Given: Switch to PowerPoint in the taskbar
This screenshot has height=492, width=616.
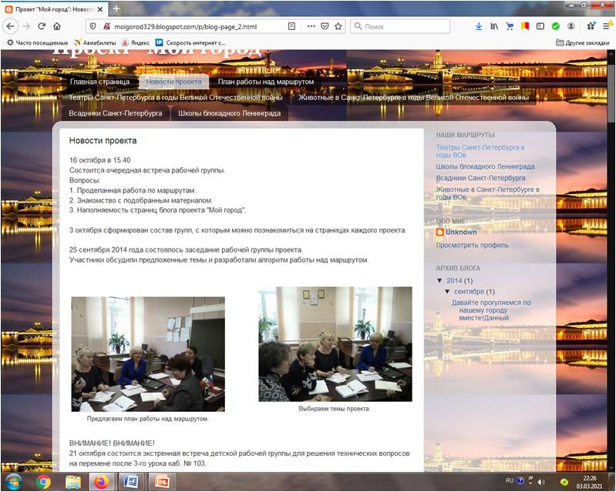Looking at the screenshot, I should tap(162, 481).
